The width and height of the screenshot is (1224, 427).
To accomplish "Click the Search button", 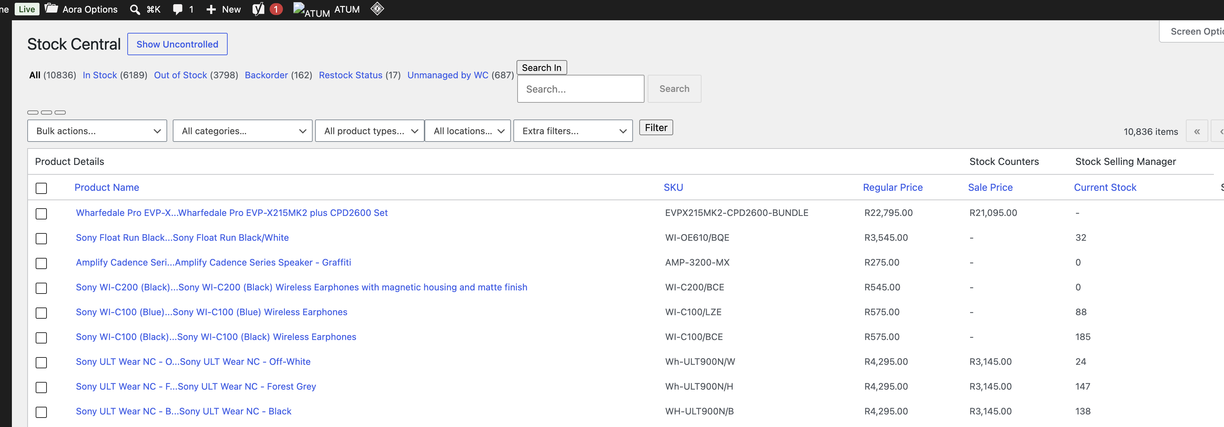I will pyautogui.click(x=674, y=89).
